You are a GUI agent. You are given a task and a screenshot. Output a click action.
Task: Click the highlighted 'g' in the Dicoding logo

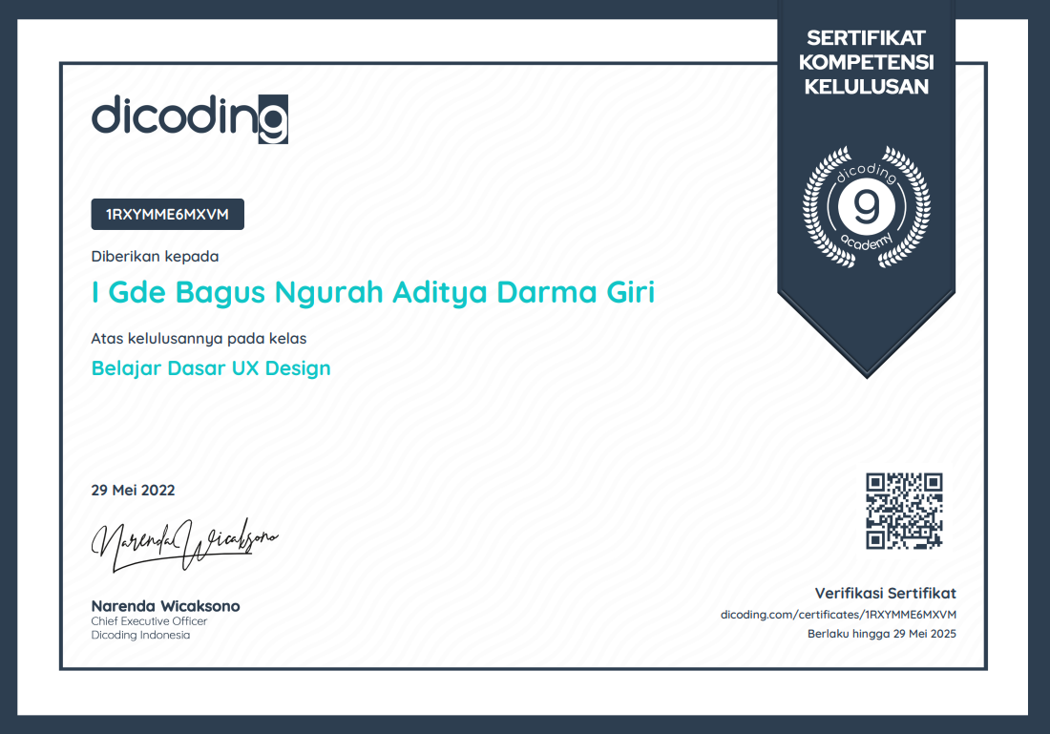273,119
